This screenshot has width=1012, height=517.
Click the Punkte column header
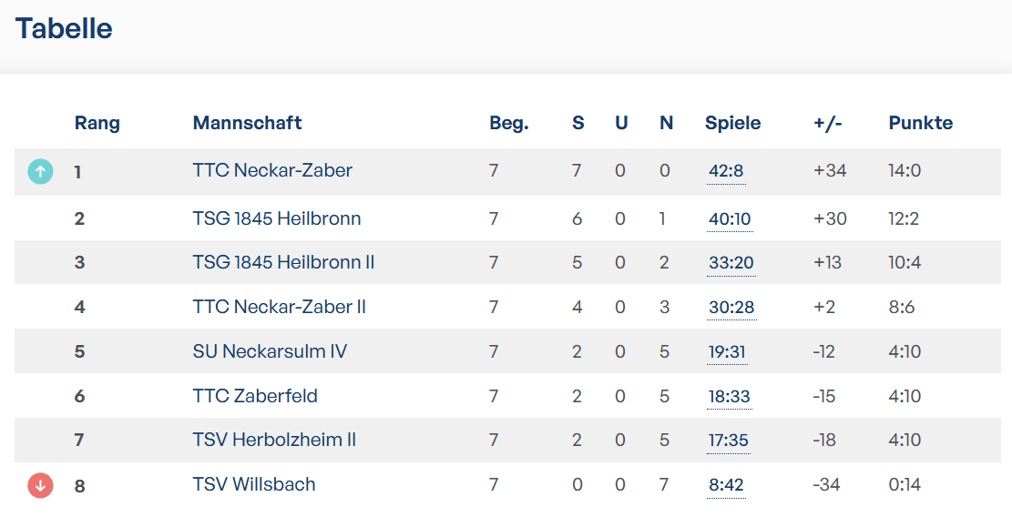920,123
